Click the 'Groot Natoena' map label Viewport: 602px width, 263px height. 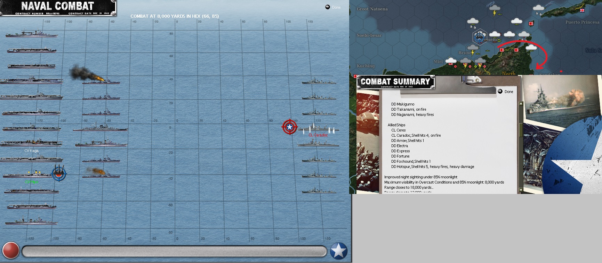tap(372, 9)
